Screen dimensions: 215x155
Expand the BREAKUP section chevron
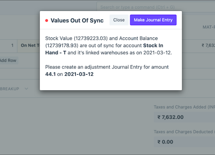click(x=26, y=89)
